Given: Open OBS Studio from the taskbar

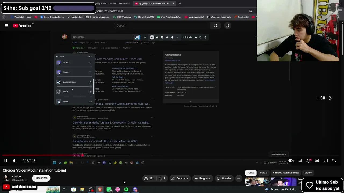Looking at the screenshot, I should point(91,190).
